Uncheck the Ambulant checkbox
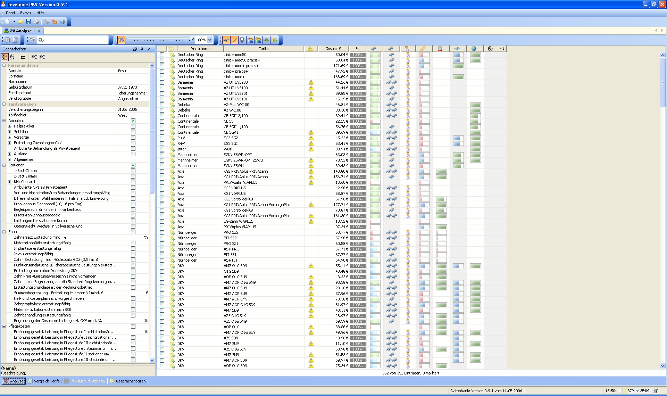 pyautogui.click(x=133, y=121)
